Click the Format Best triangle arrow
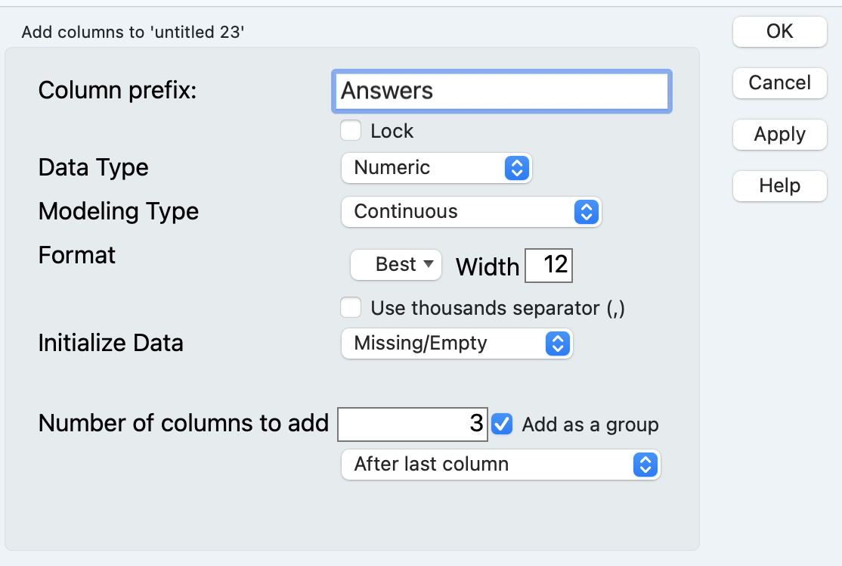The height and width of the screenshot is (566, 842). point(429,264)
